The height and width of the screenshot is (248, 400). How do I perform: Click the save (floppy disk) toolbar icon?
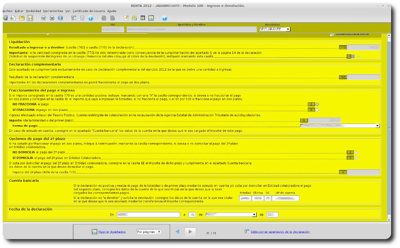(30, 18)
